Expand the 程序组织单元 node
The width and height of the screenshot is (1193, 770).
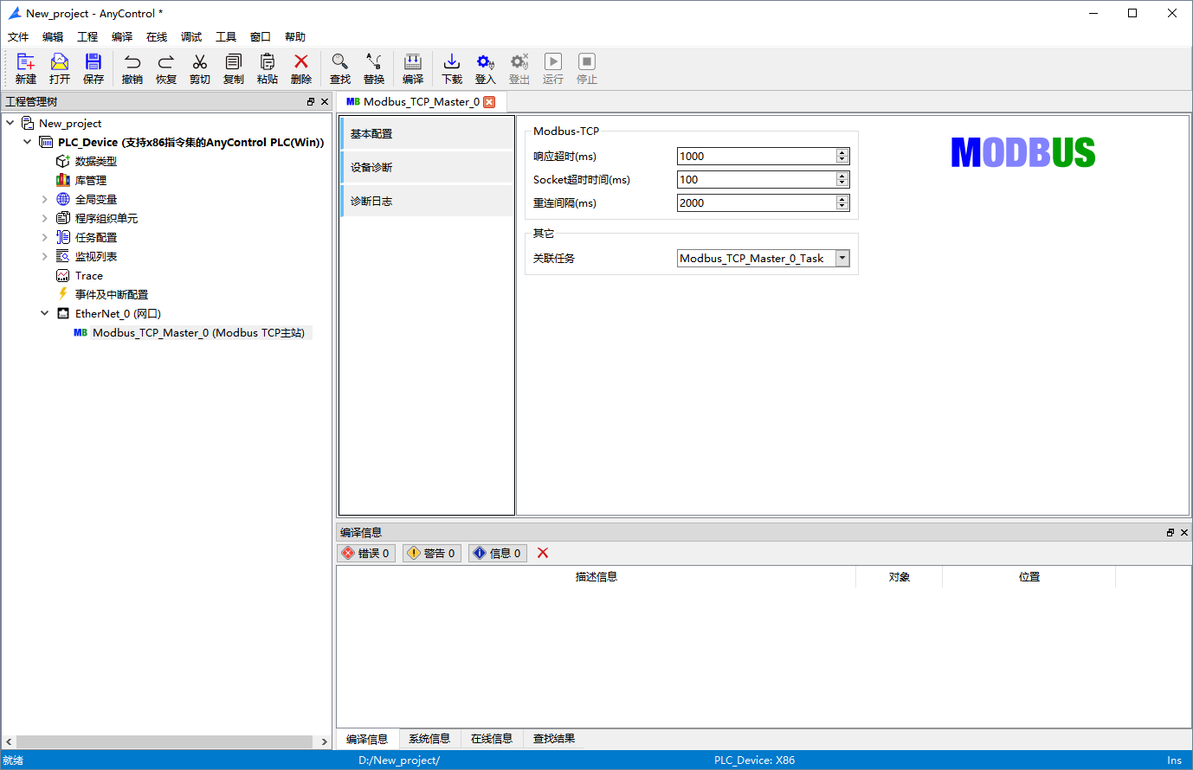pyautogui.click(x=44, y=218)
